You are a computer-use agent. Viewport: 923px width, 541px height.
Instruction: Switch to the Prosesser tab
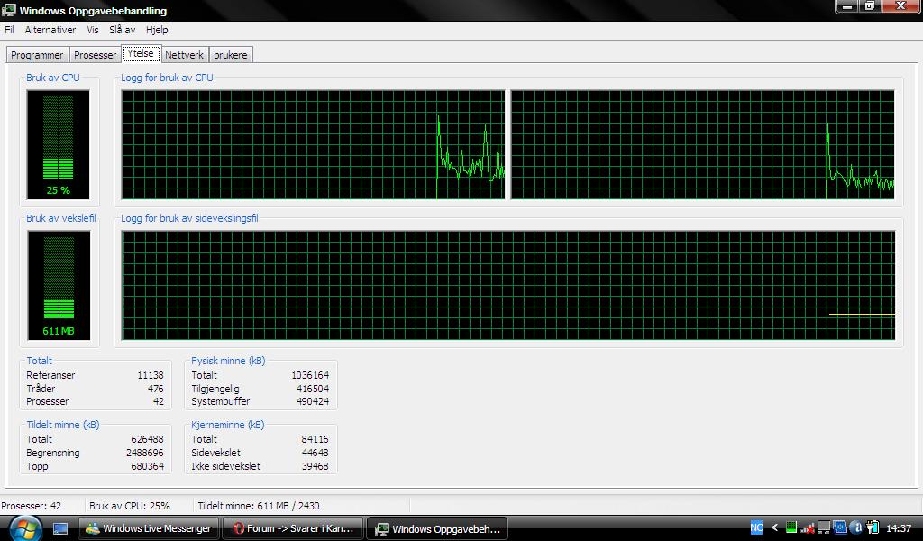95,55
